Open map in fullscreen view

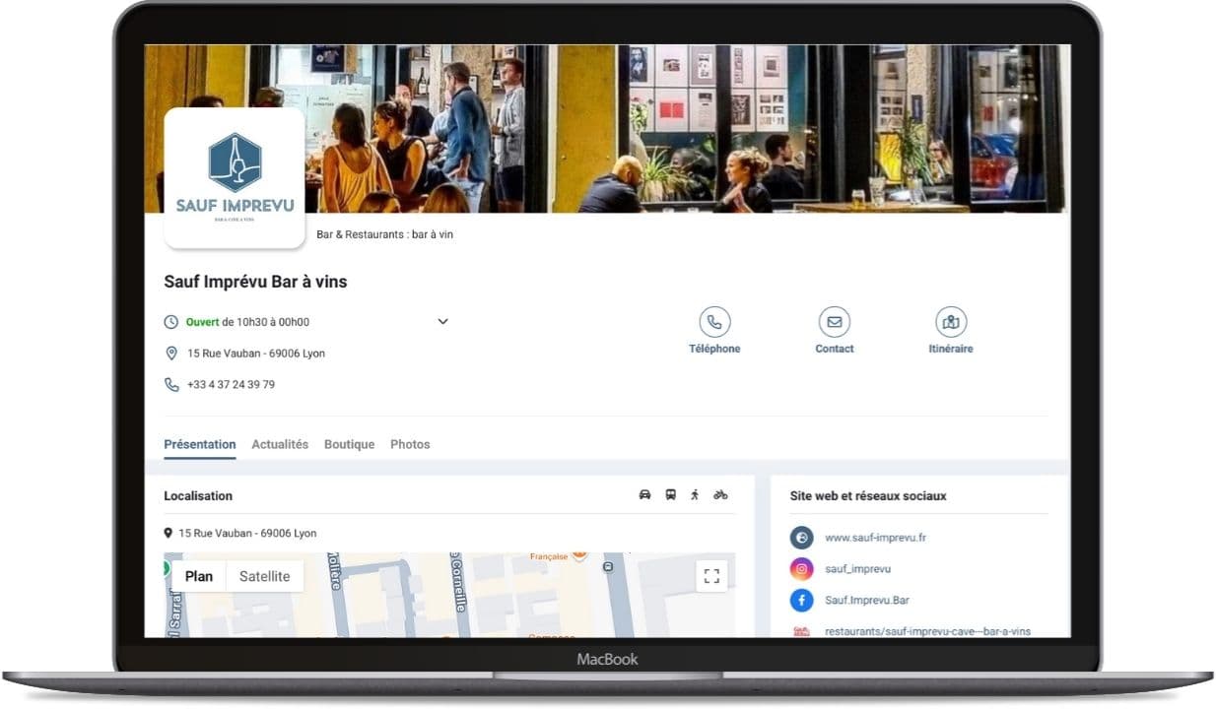pos(711,576)
